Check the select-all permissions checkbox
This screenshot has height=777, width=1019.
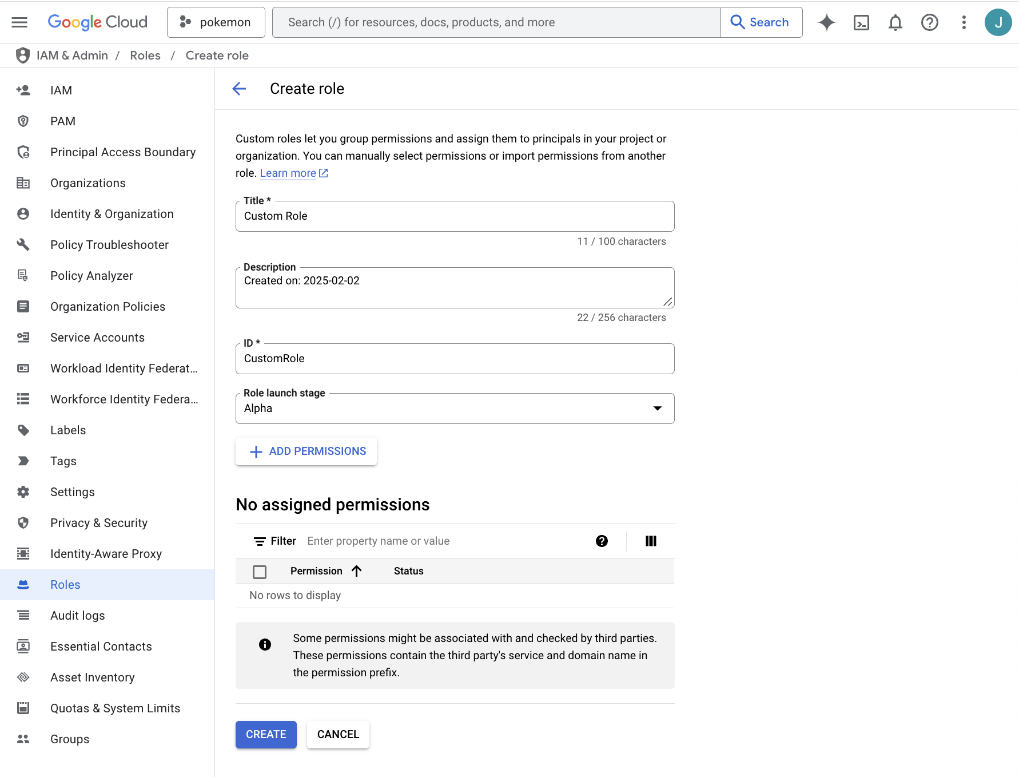point(260,572)
